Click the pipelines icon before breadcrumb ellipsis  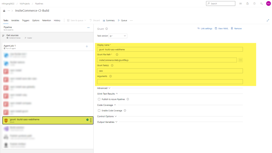pyautogui.click(x=4, y=11)
